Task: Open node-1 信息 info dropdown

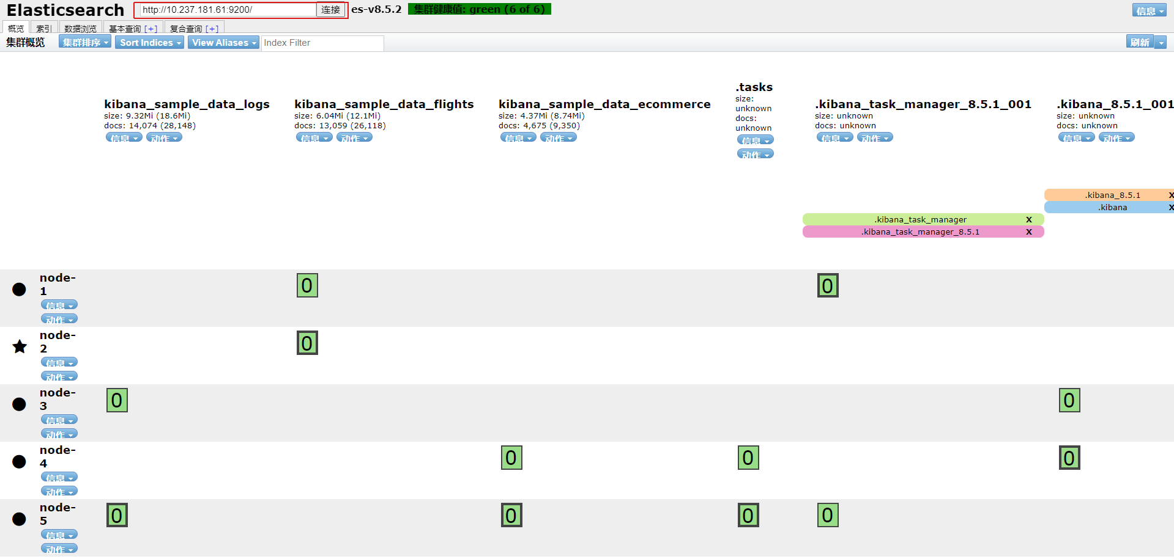Action: click(59, 305)
